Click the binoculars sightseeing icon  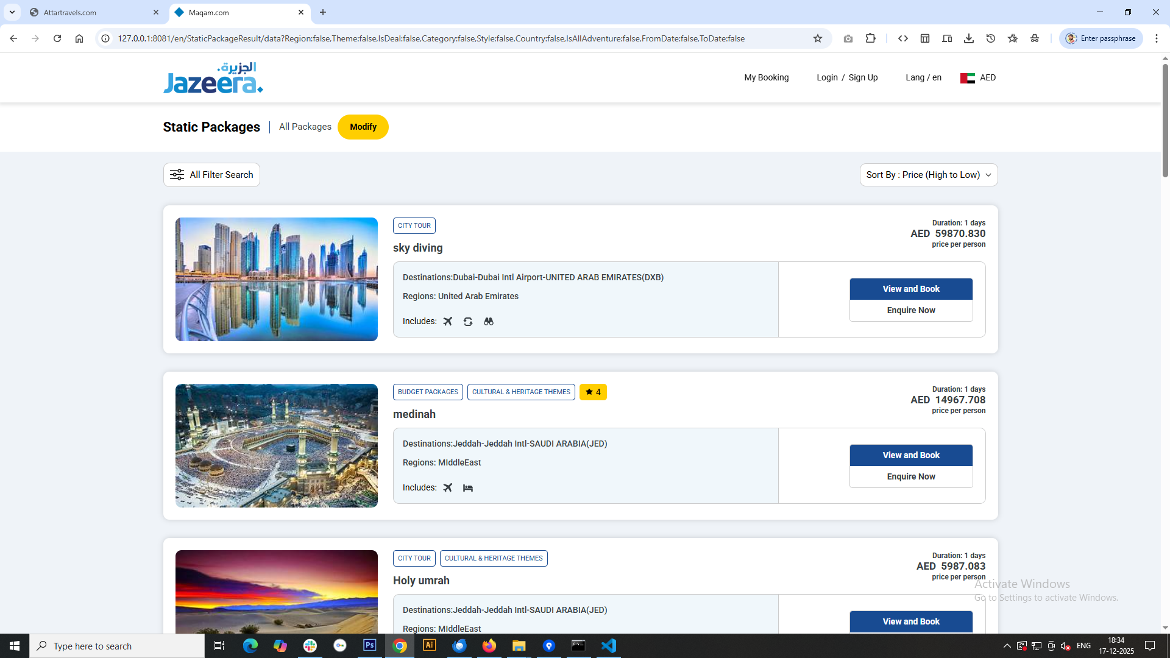click(489, 321)
